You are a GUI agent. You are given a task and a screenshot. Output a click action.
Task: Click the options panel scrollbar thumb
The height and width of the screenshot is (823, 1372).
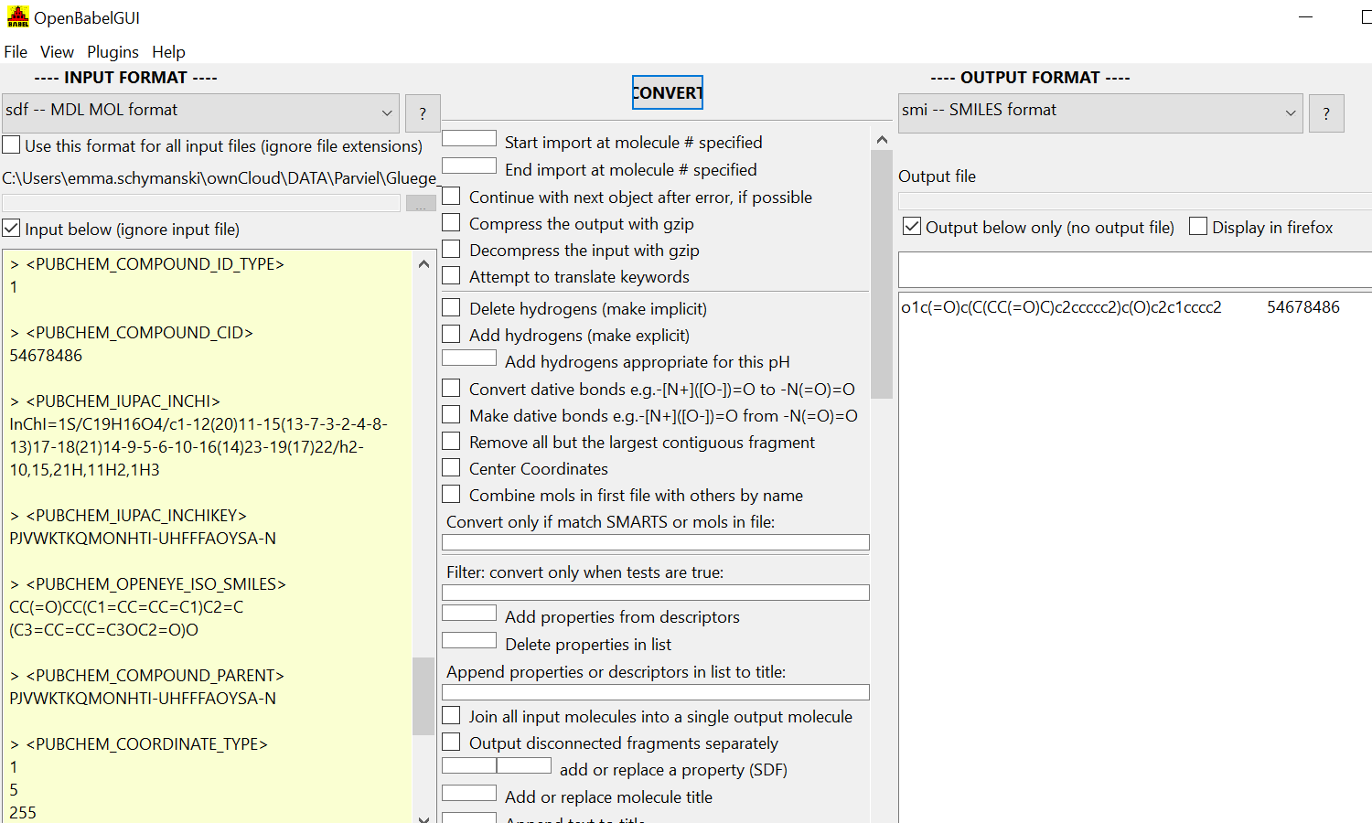coord(882,274)
